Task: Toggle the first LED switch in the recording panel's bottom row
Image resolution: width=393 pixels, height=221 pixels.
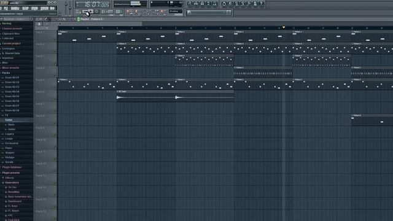Action: (x=128, y=14)
